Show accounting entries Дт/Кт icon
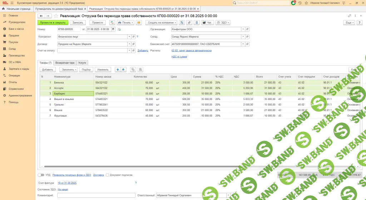 pyautogui.click(x=112, y=22)
